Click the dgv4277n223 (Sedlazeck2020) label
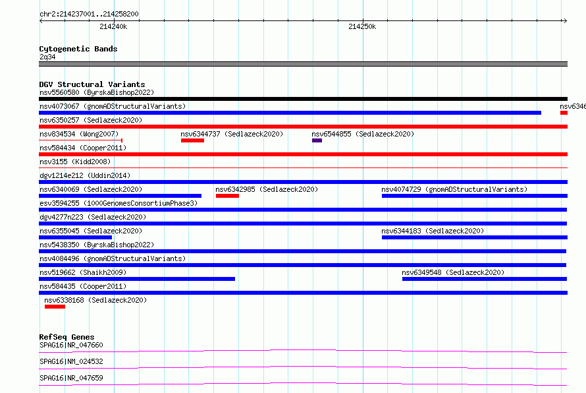The width and height of the screenshot is (586, 393). tap(93, 217)
